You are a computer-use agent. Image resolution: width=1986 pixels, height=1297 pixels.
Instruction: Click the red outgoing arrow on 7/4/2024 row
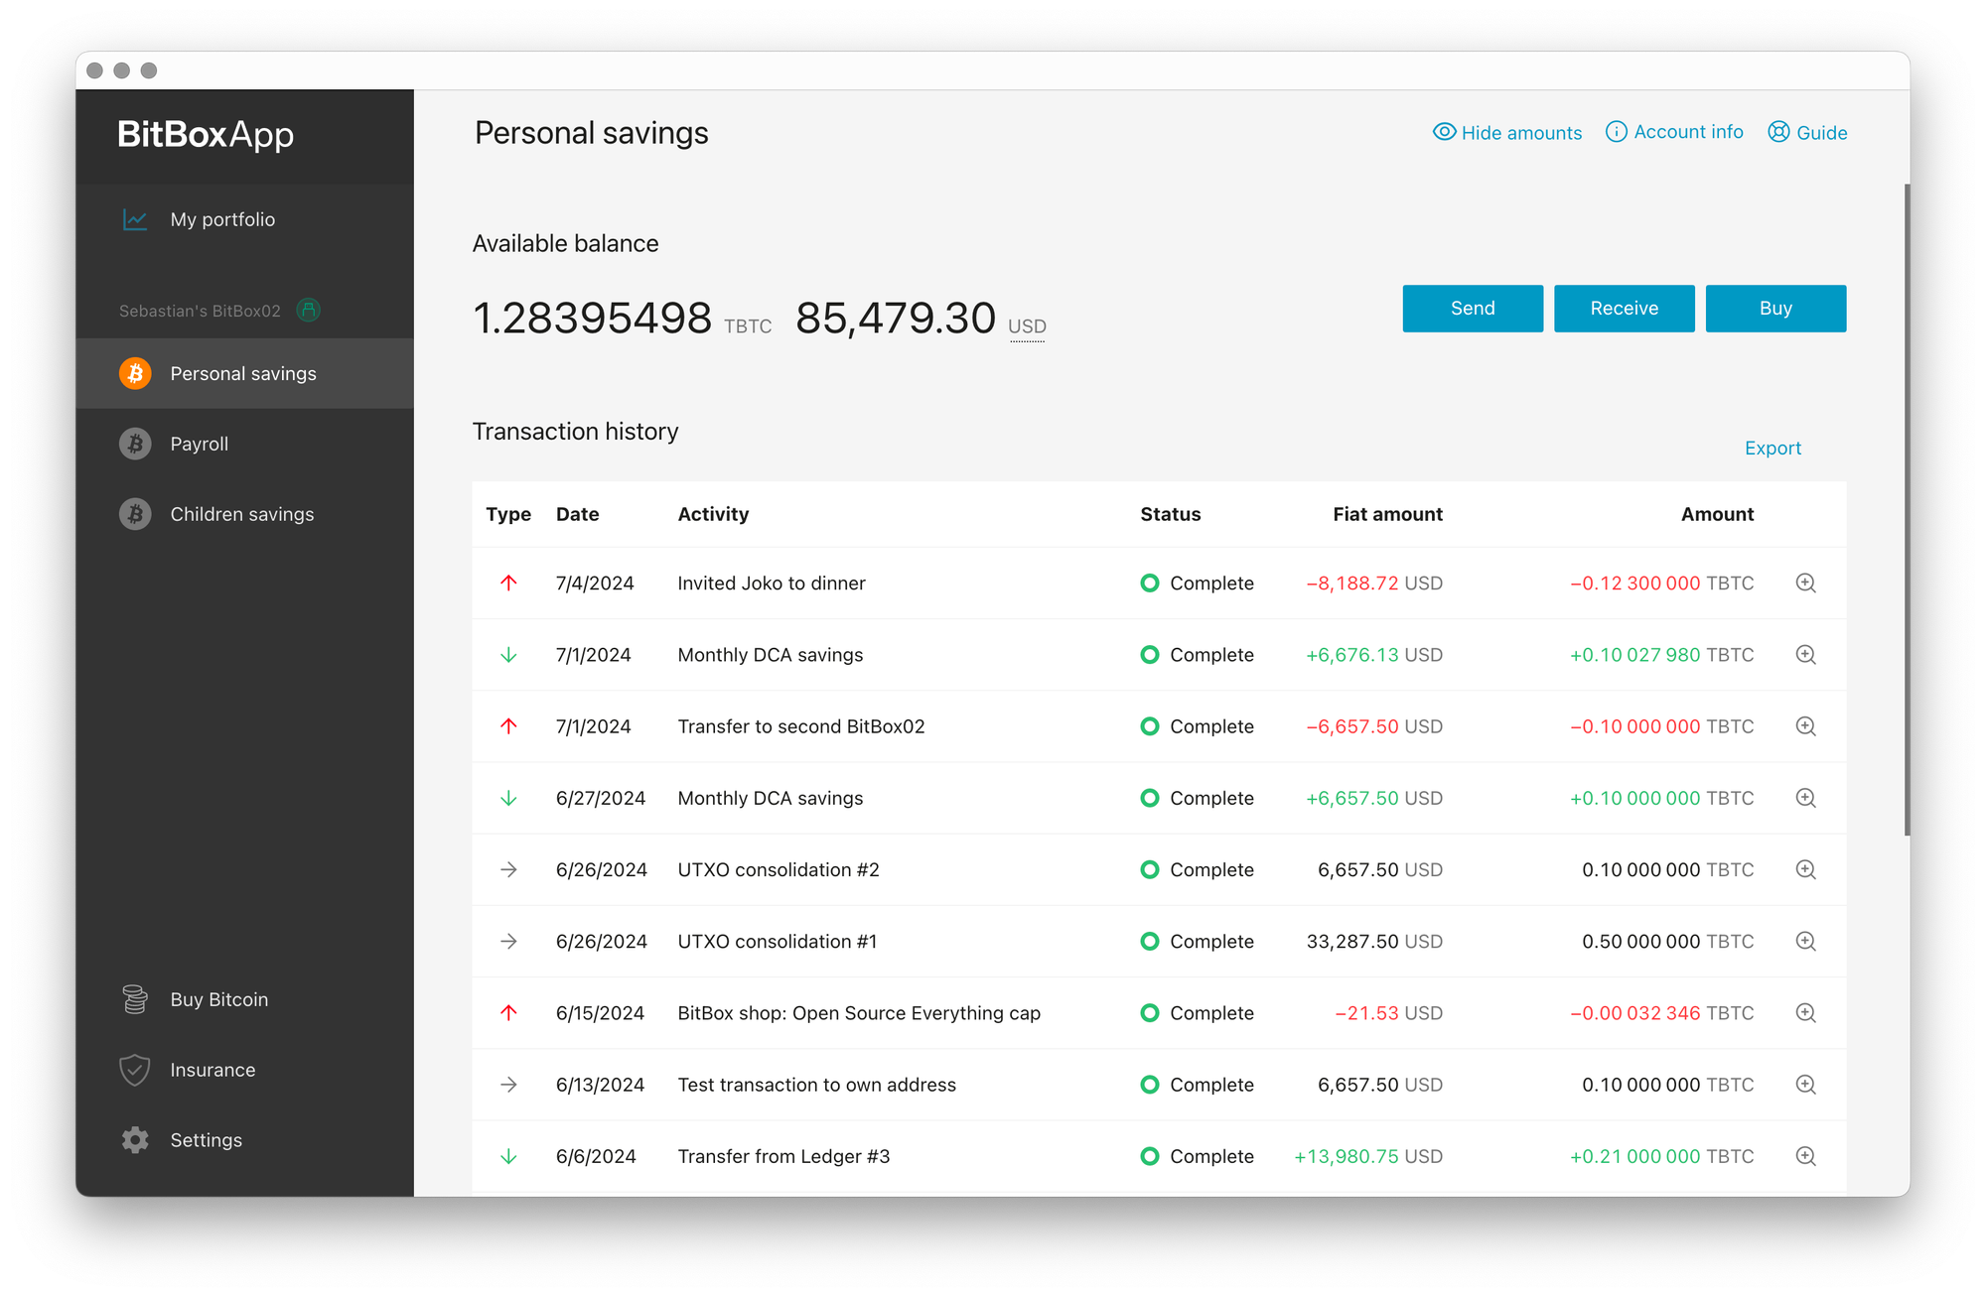(508, 584)
